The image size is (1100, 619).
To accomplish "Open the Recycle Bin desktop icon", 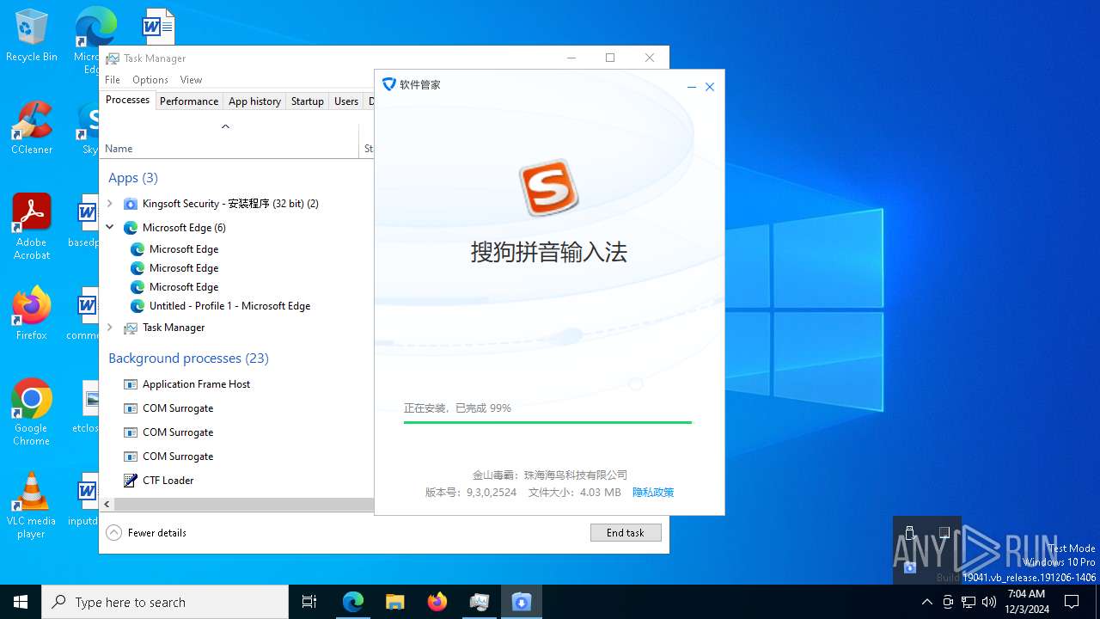I will pyautogui.click(x=32, y=35).
